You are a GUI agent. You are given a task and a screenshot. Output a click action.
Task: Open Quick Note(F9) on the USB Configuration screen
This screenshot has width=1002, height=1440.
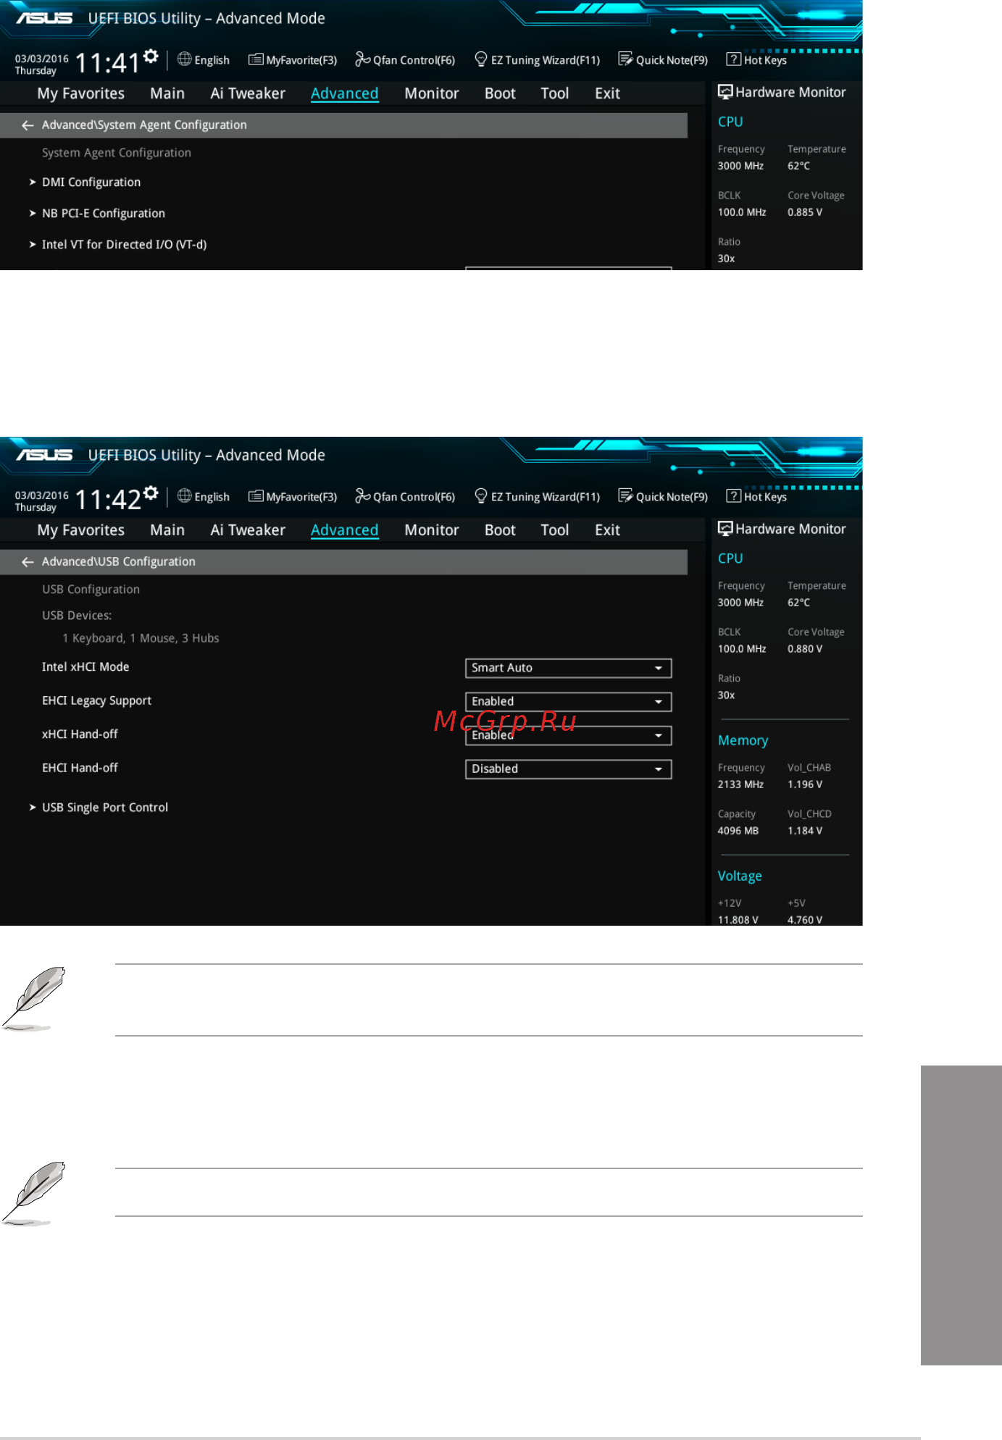coord(663,497)
